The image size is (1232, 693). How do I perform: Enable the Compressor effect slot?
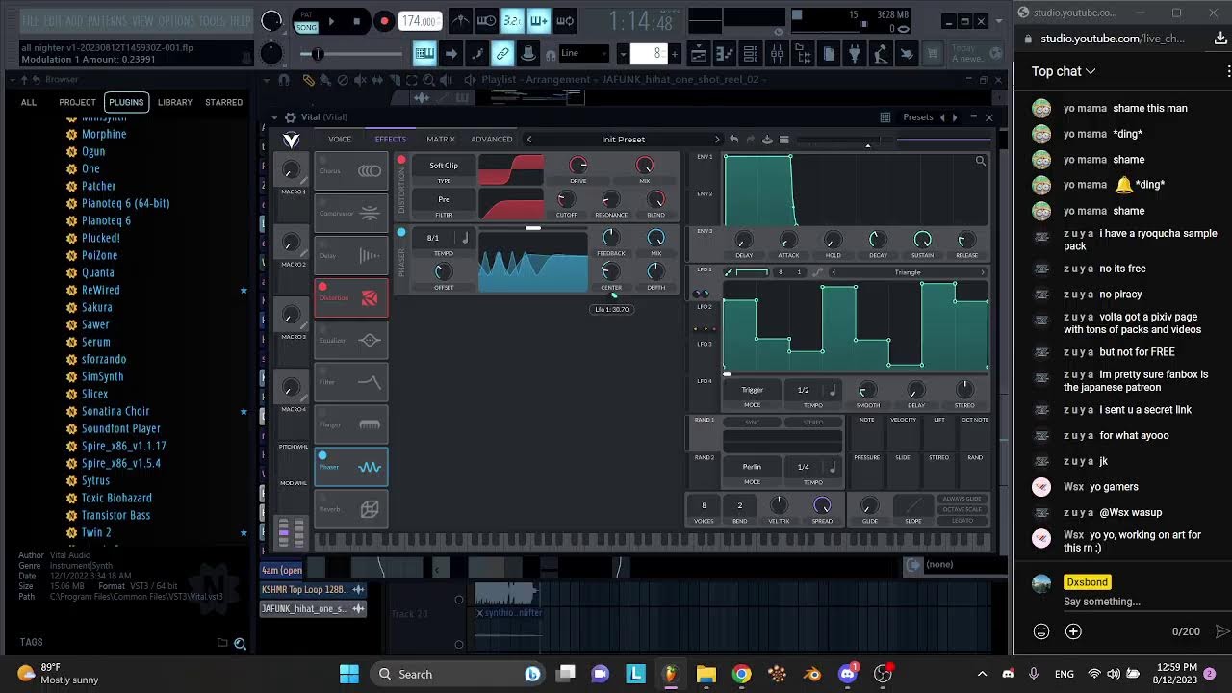[350, 214]
